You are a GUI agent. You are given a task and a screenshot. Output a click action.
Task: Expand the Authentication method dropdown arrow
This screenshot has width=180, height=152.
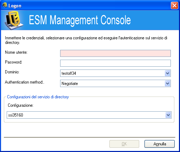tap(167, 84)
